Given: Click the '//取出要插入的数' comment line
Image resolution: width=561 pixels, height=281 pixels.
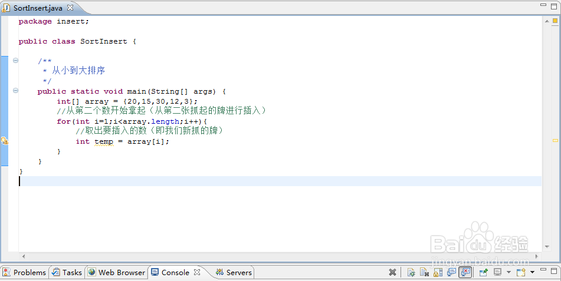Looking at the screenshot, I should point(150,131).
